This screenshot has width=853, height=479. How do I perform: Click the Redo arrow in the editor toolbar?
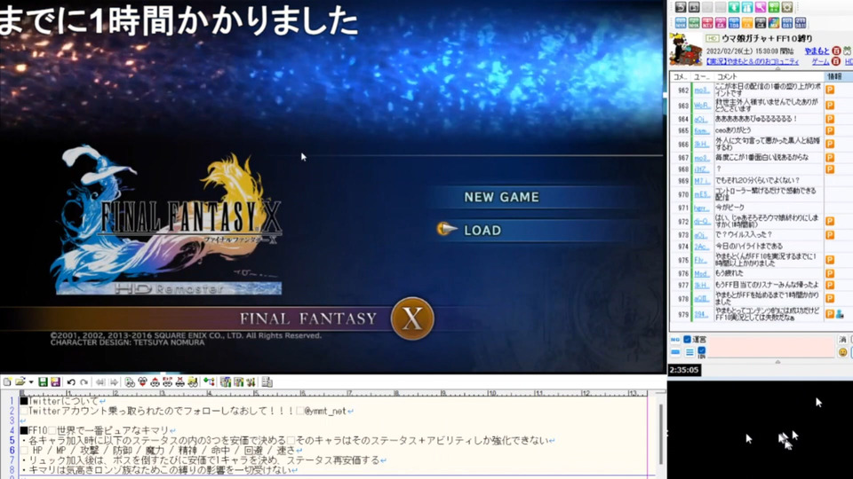pyautogui.click(x=84, y=382)
